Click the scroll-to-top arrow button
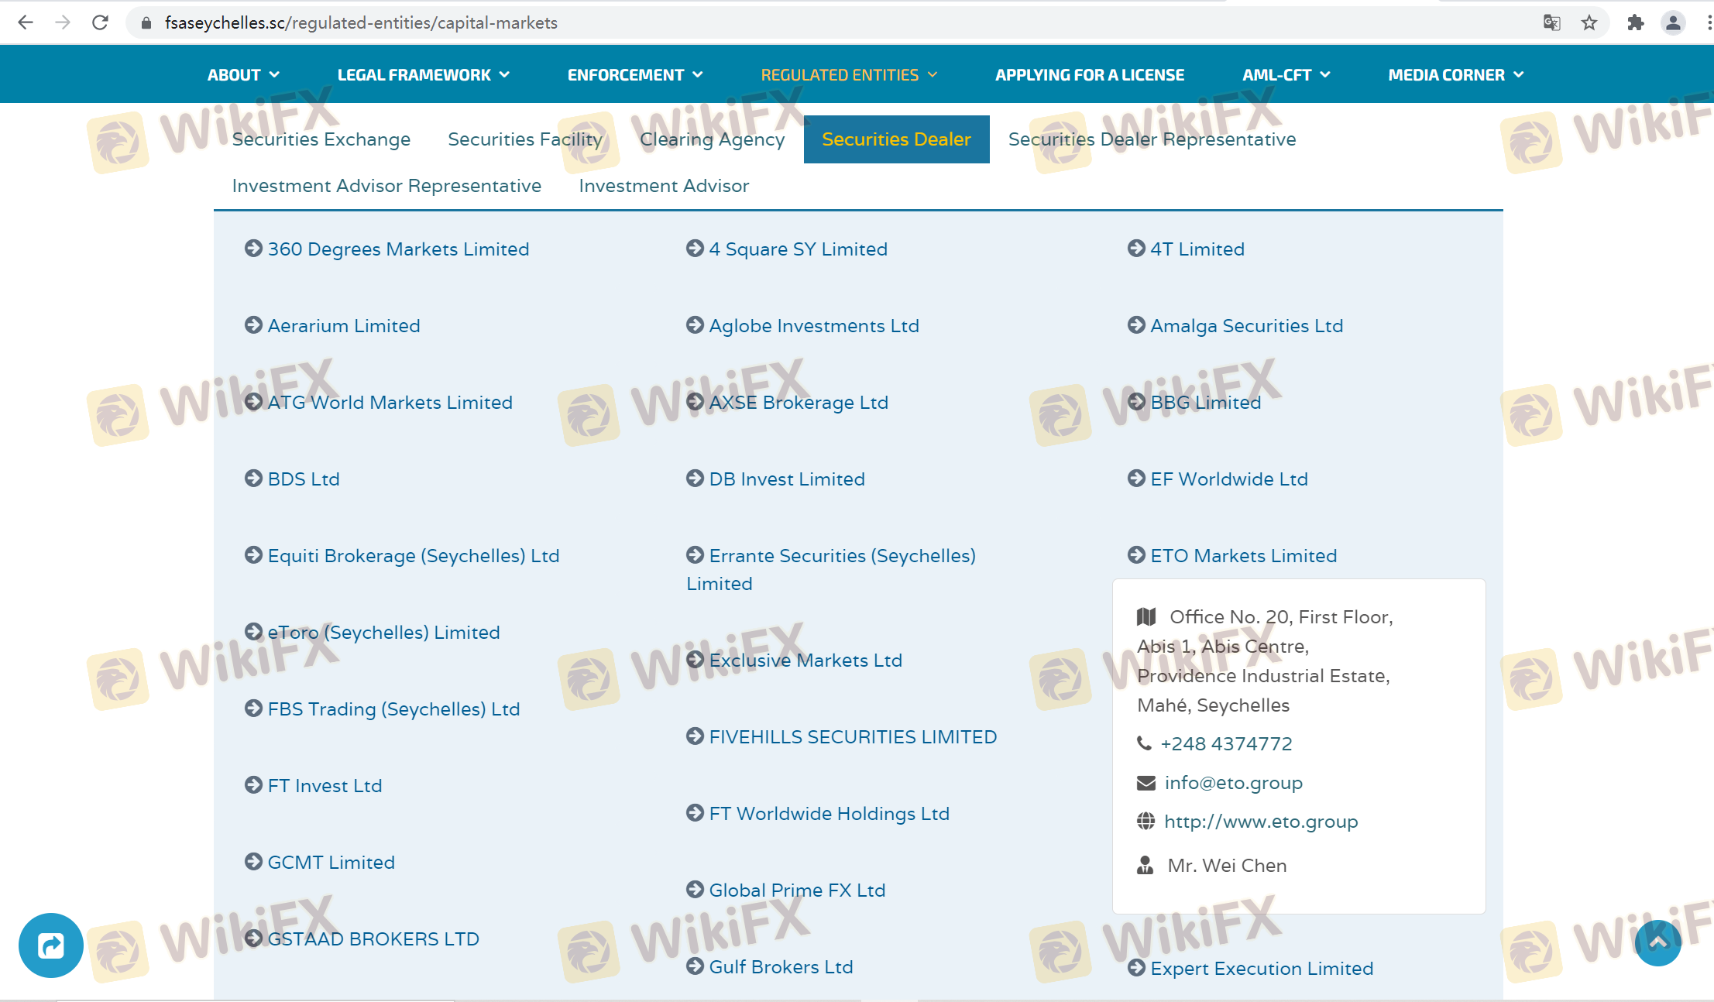The image size is (1714, 1002). click(x=1657, y=942)
